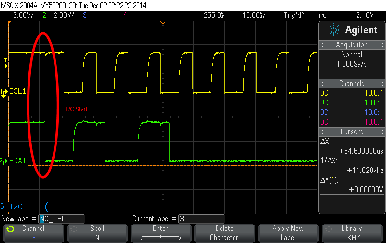Click the yellow DC 10.0:1 channel row
The image size is (386, 243).
click(x=352, y=93)
